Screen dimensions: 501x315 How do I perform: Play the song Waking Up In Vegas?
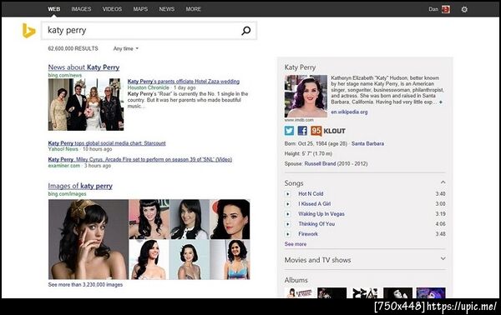point(287,214)
